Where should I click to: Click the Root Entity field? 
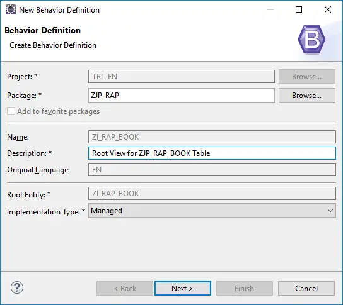(x=212, y=194)
